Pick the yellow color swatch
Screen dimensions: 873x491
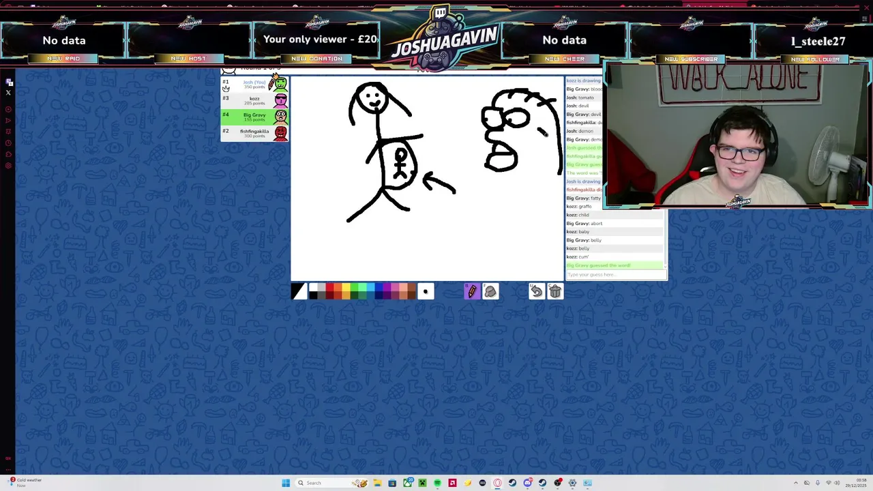tap(346, 287)
